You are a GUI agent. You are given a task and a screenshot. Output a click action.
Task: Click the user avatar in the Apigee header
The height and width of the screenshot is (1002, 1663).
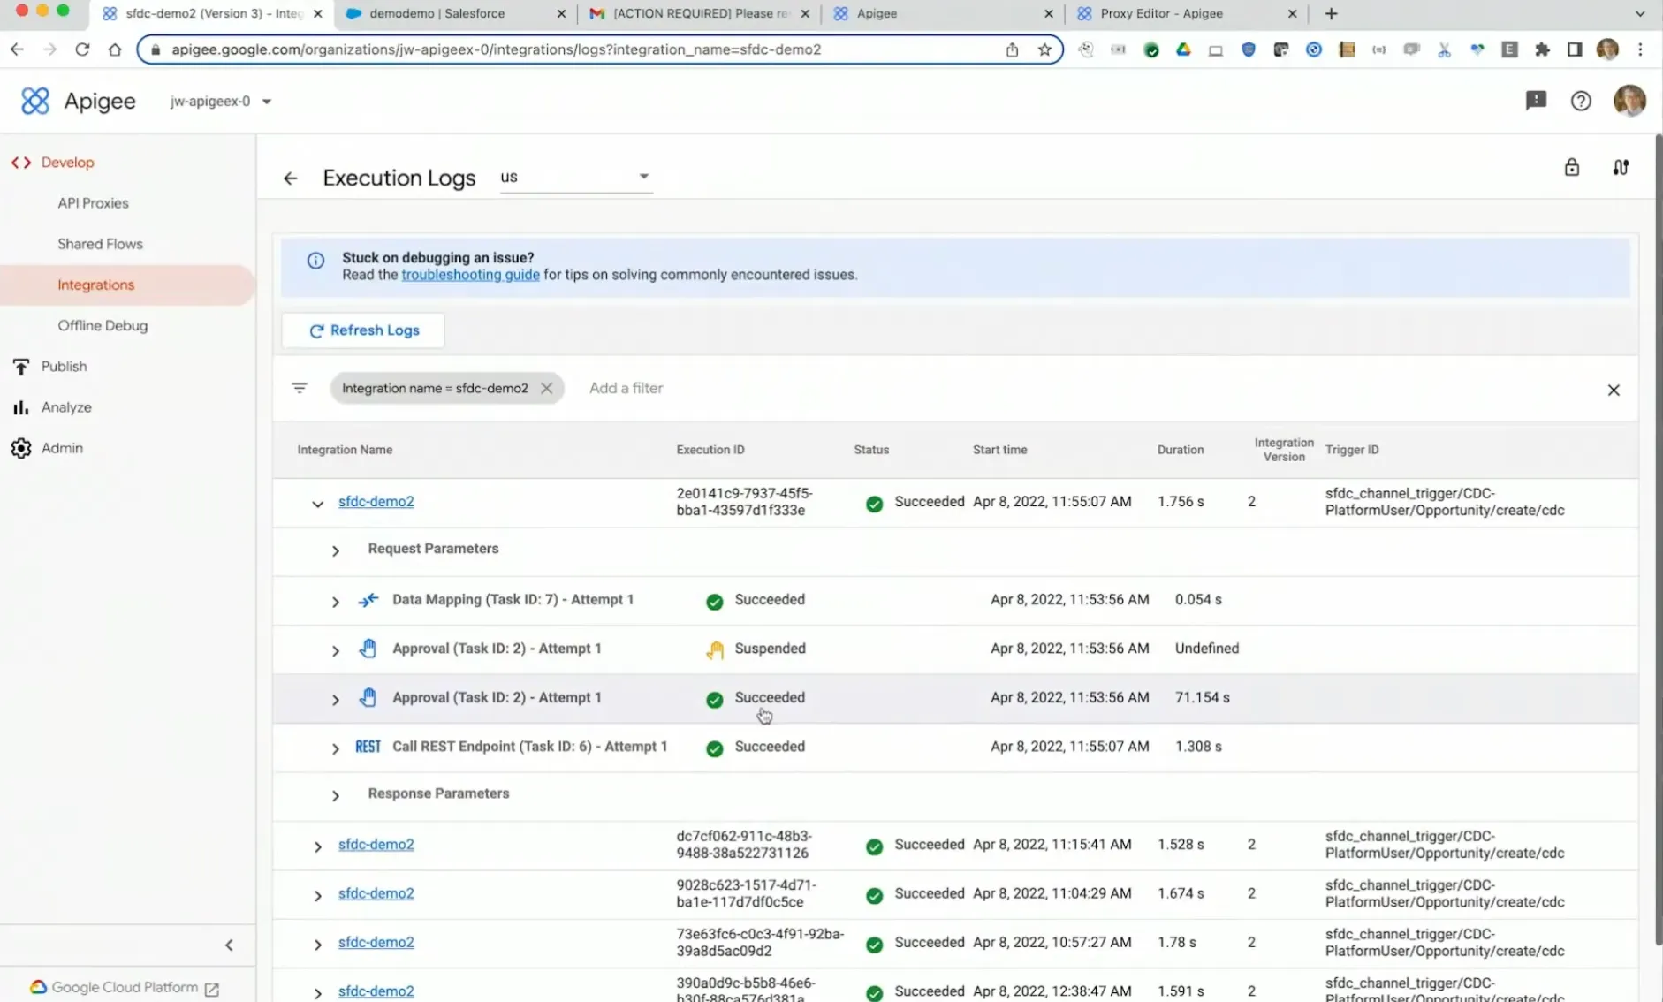1629,101
